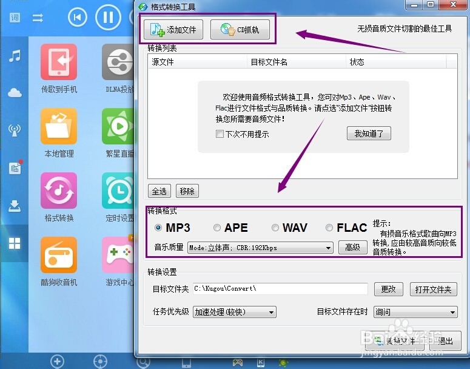Click the 源文件 column header
This screenshot has height=369, width=470.
tap(198, 62)
